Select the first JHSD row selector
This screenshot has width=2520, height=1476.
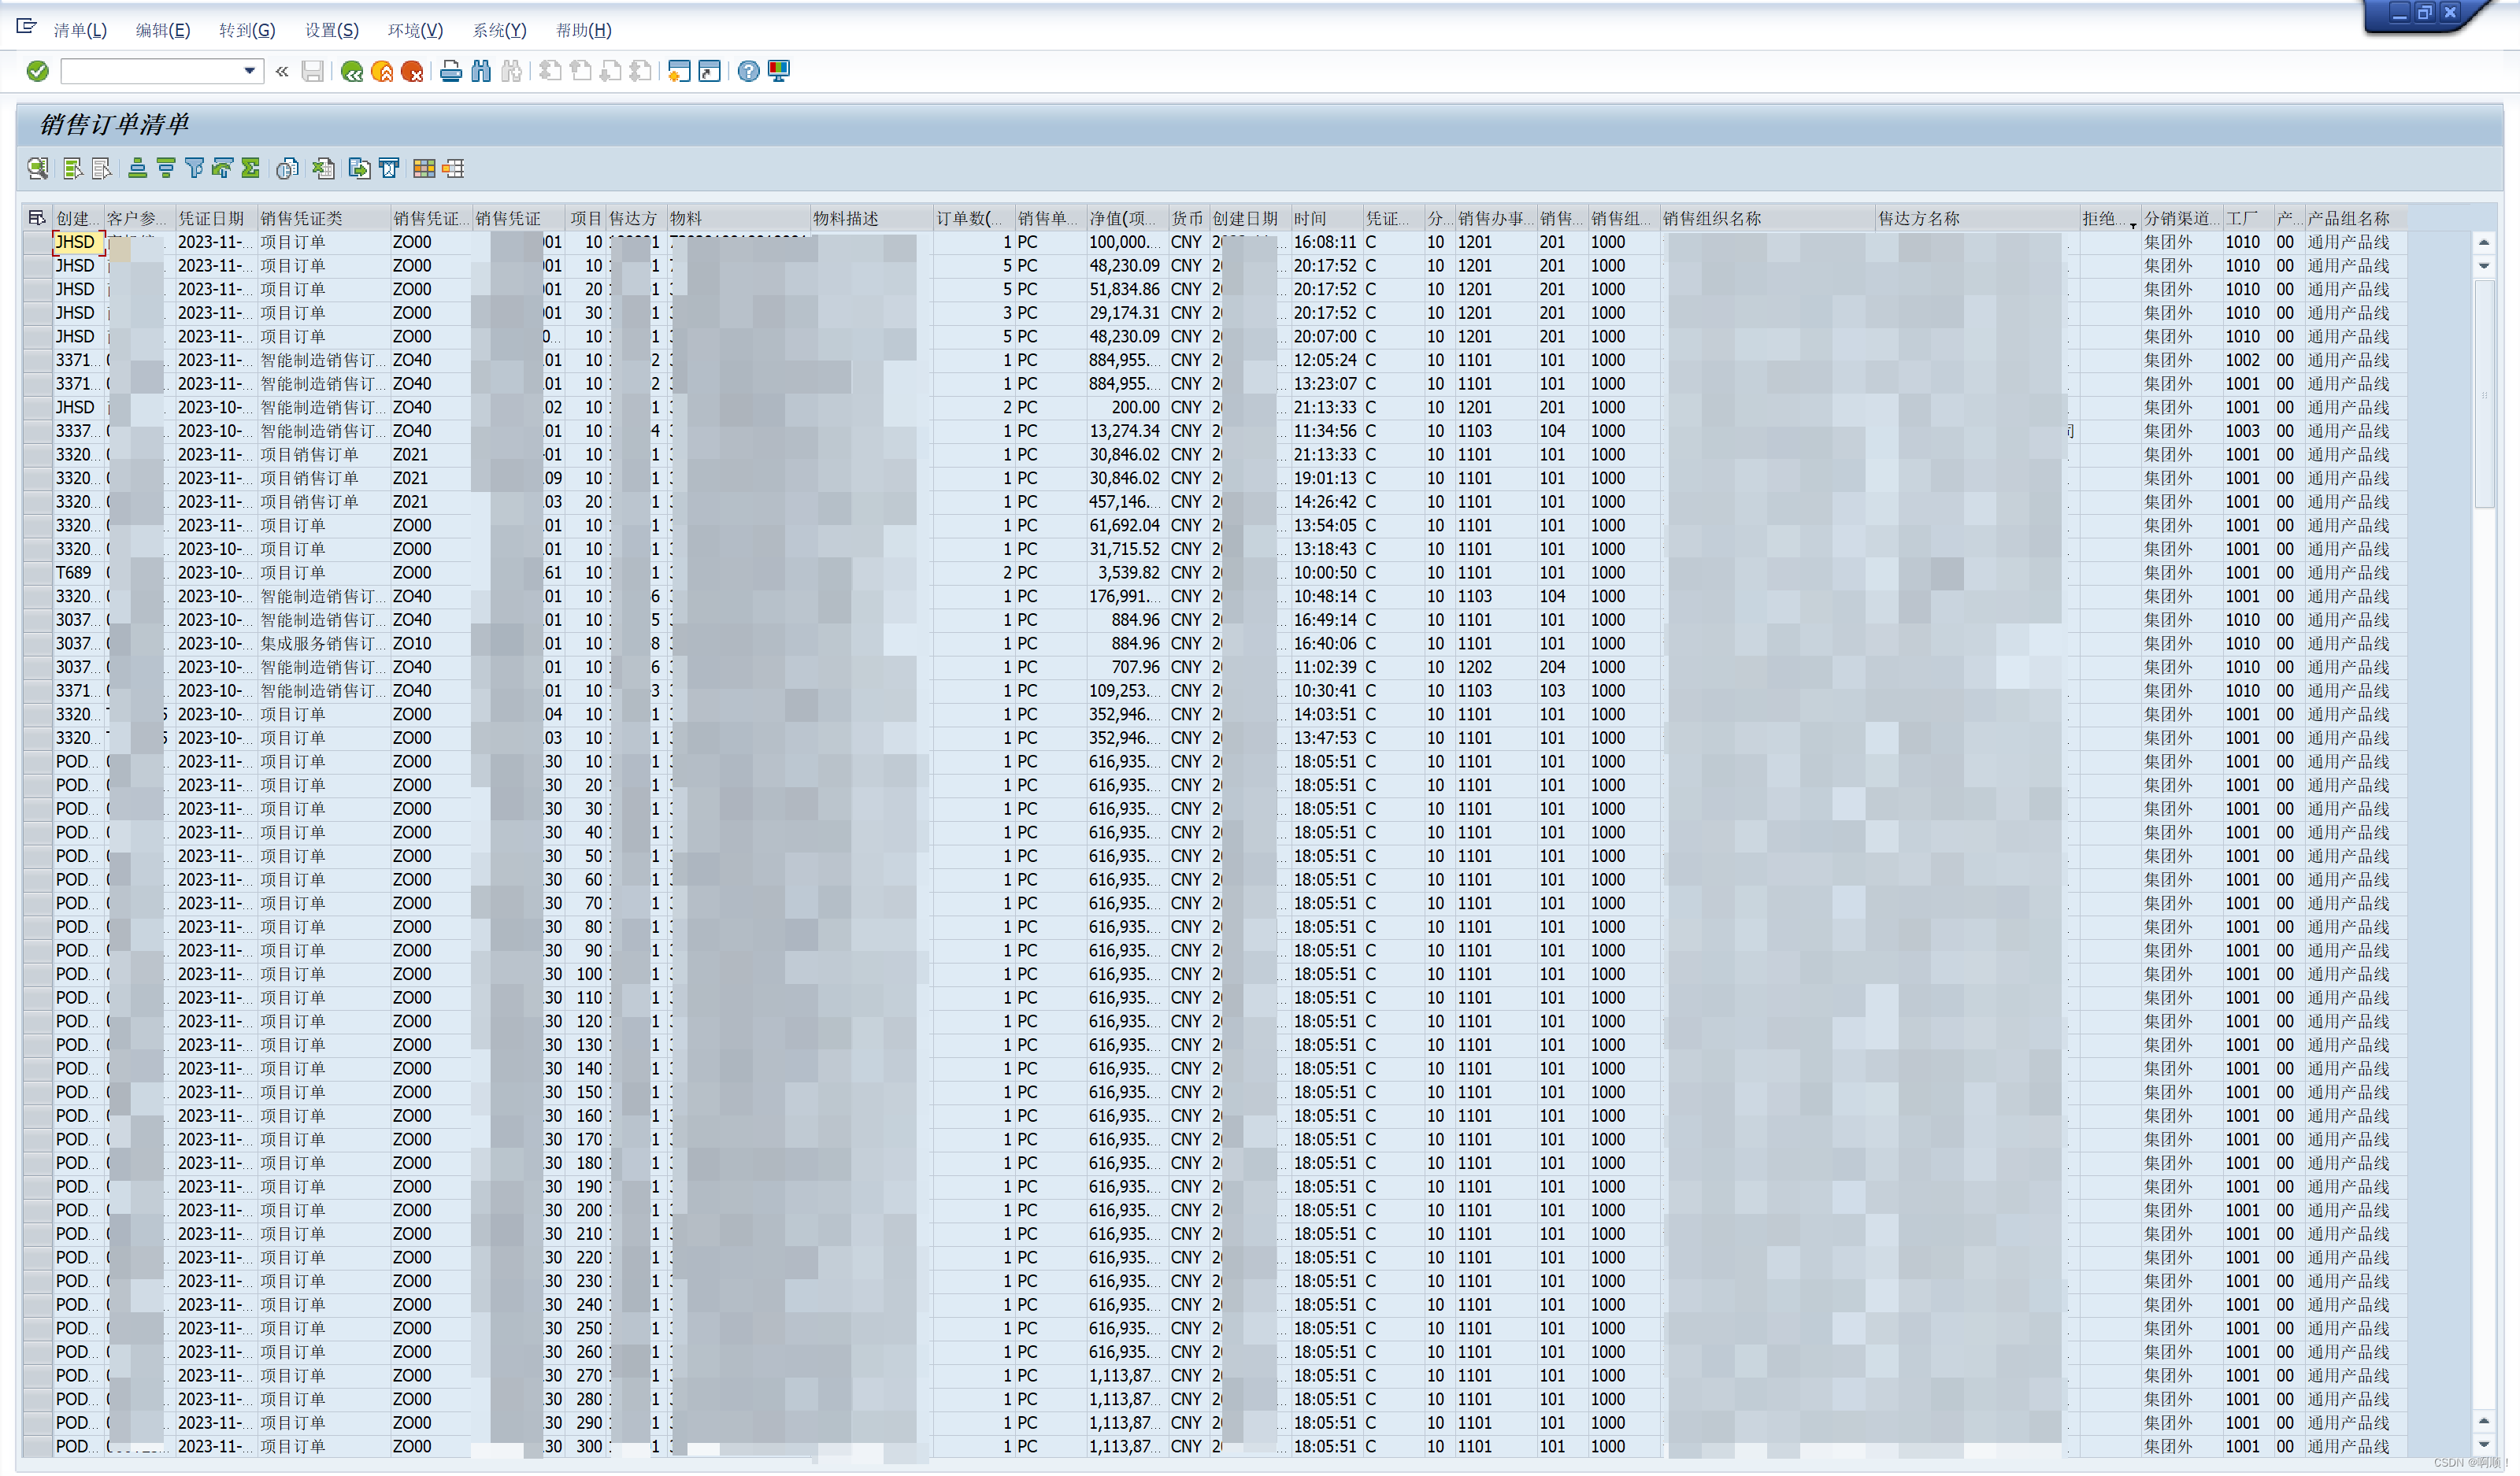pyautogui.click(x=38, y=242)
